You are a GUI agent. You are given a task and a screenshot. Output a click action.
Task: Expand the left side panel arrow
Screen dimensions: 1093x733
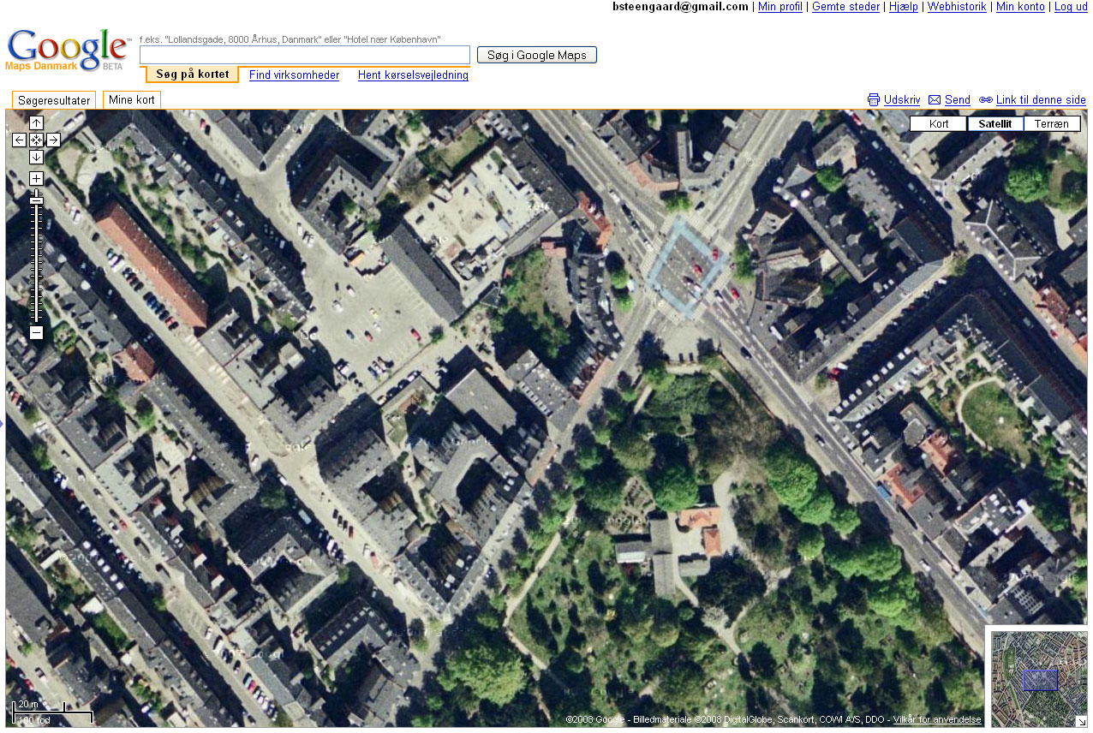click(3, 421)
